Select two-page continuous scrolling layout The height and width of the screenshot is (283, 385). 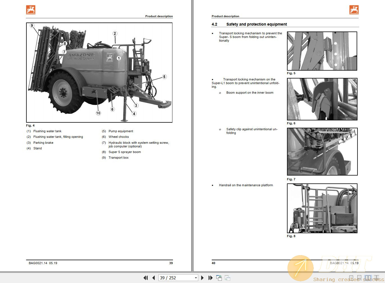pyautogui.click(x=376, y=278)
